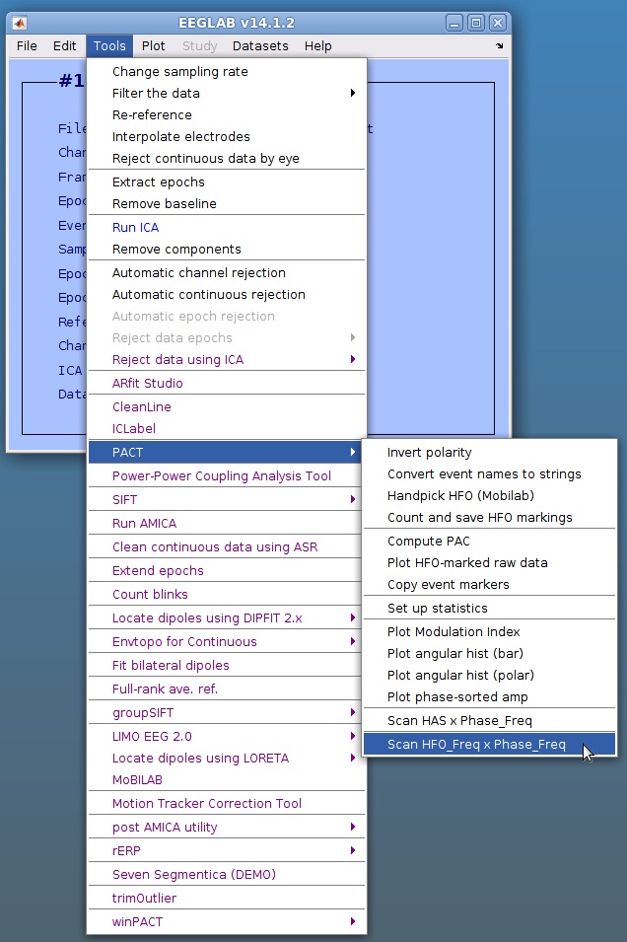Select Plot angular hist (polar)

tap(460, 676)
